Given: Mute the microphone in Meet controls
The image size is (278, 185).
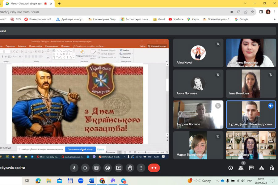Looking at the screenshot, I should [74, 168].
